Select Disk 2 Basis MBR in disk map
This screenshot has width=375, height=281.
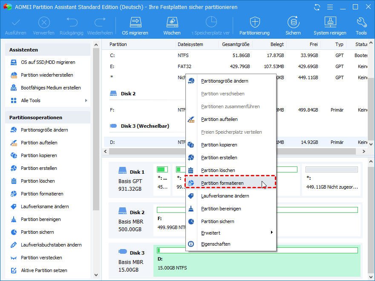click(131, 221)
